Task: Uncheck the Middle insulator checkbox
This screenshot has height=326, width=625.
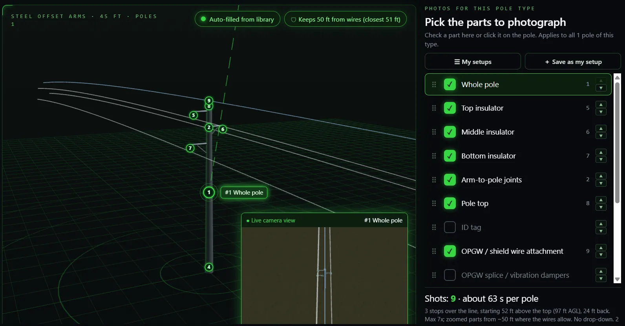Action: click(450, 132)
